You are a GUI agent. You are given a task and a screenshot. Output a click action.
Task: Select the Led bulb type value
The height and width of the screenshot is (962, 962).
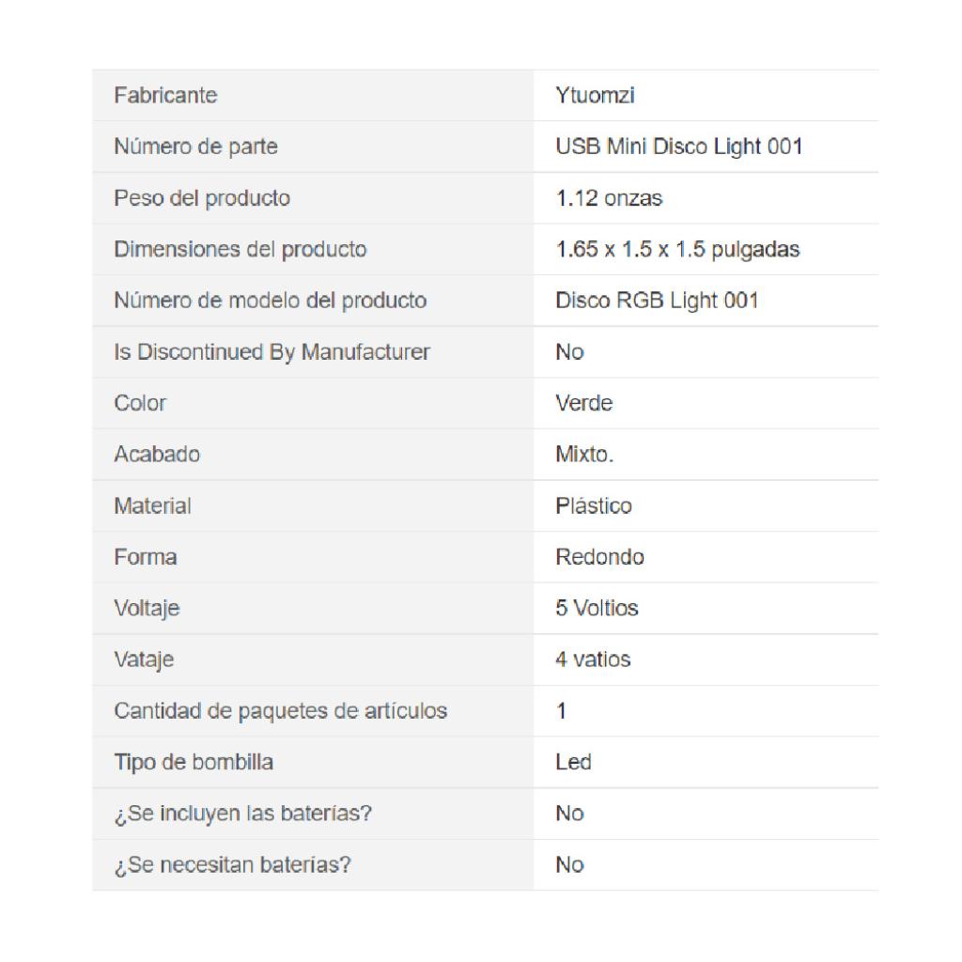point(573,762)
